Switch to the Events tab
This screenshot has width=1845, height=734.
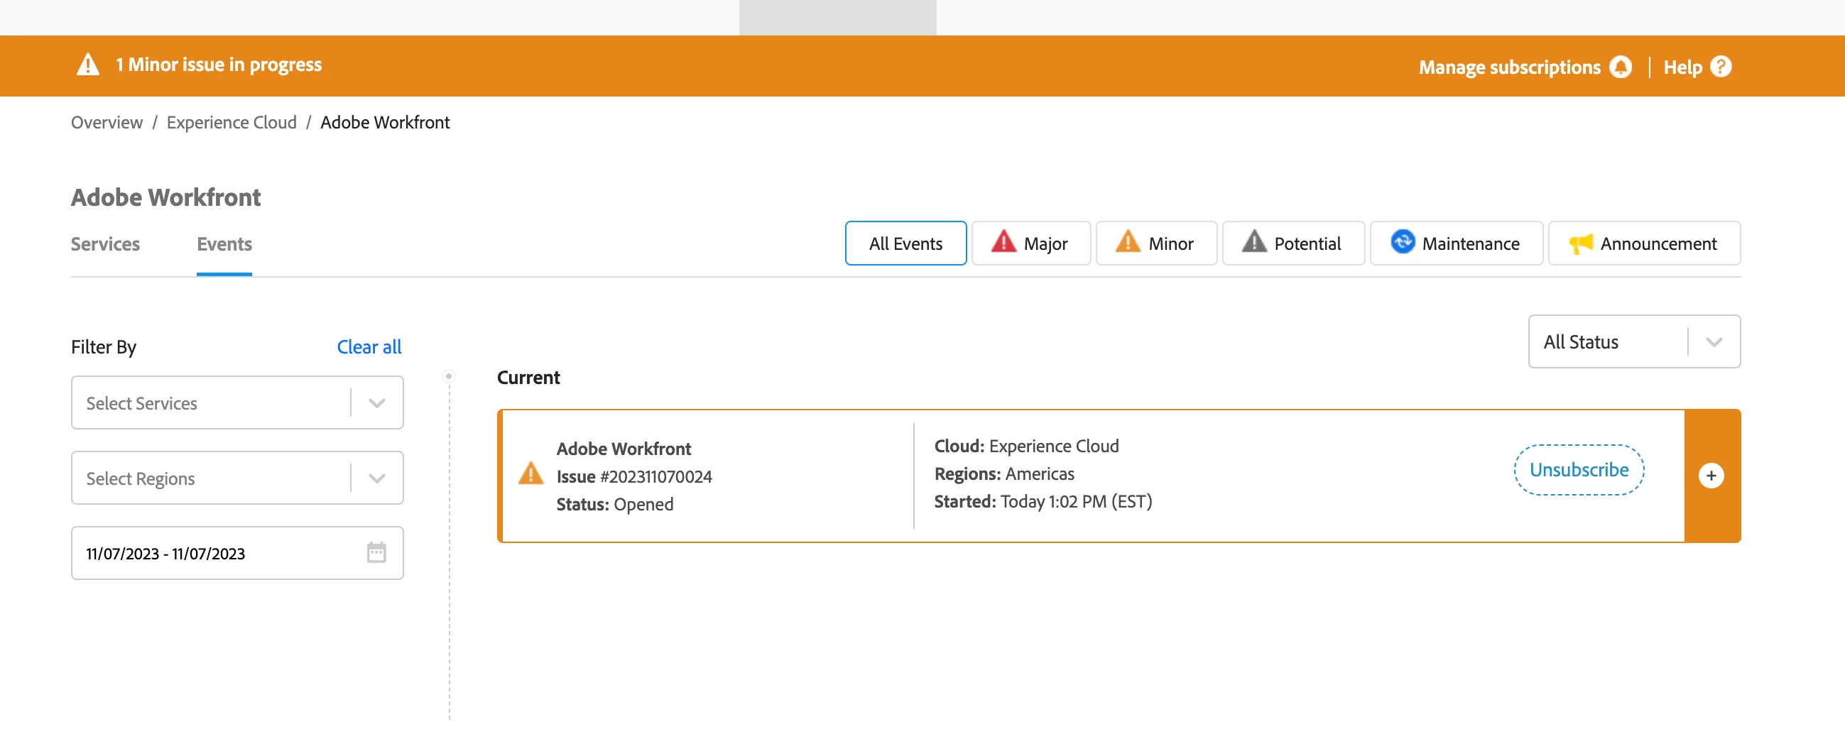click(x=224, y=244)
